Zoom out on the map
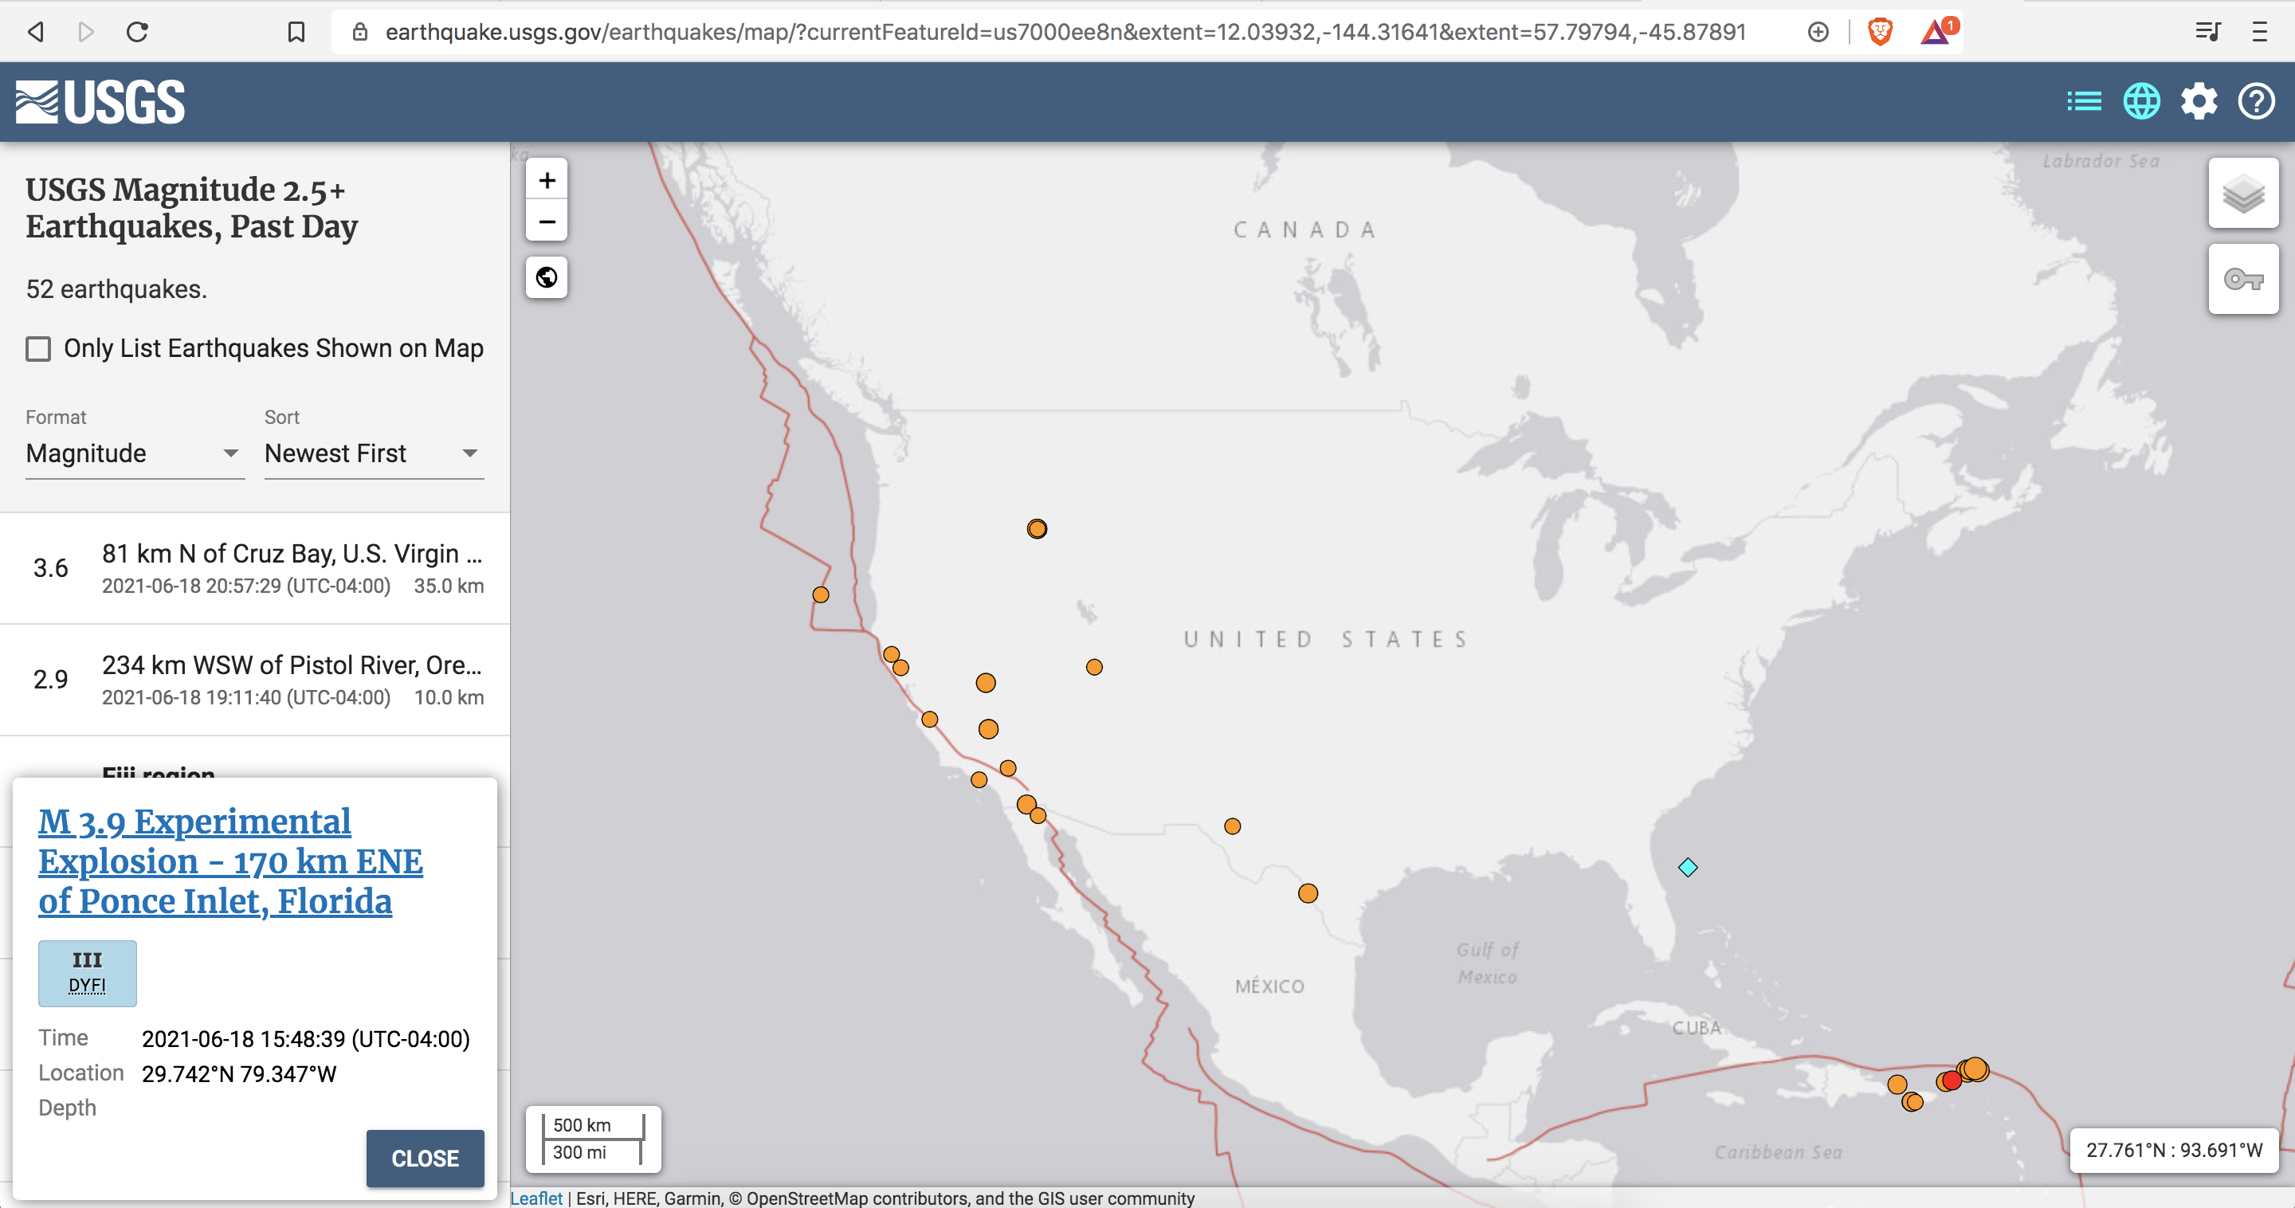 tap(547, 221)
